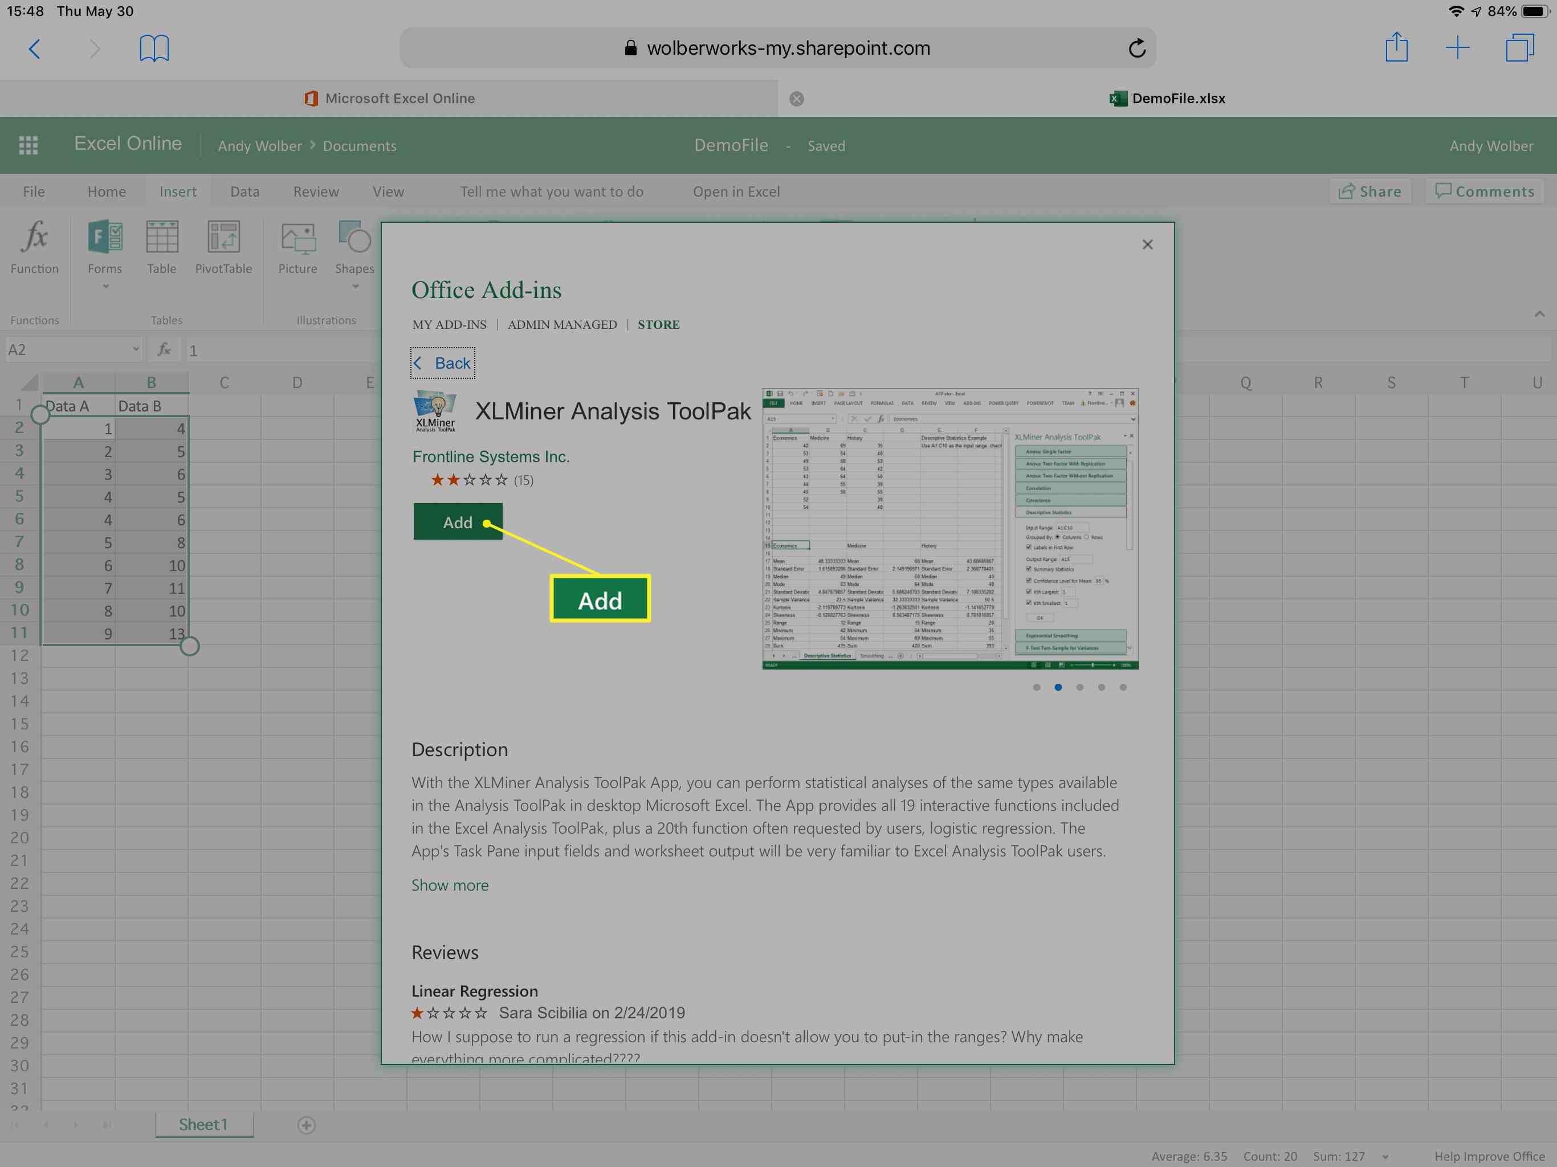Expand the Name Box dropdown

tap(135, 349)
